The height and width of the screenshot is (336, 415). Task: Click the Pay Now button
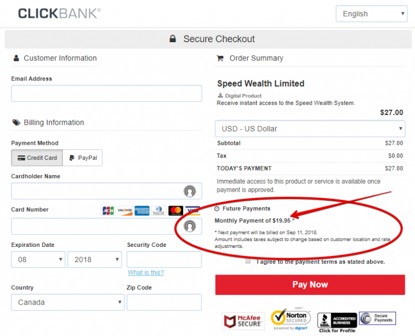tap(310, 285)
